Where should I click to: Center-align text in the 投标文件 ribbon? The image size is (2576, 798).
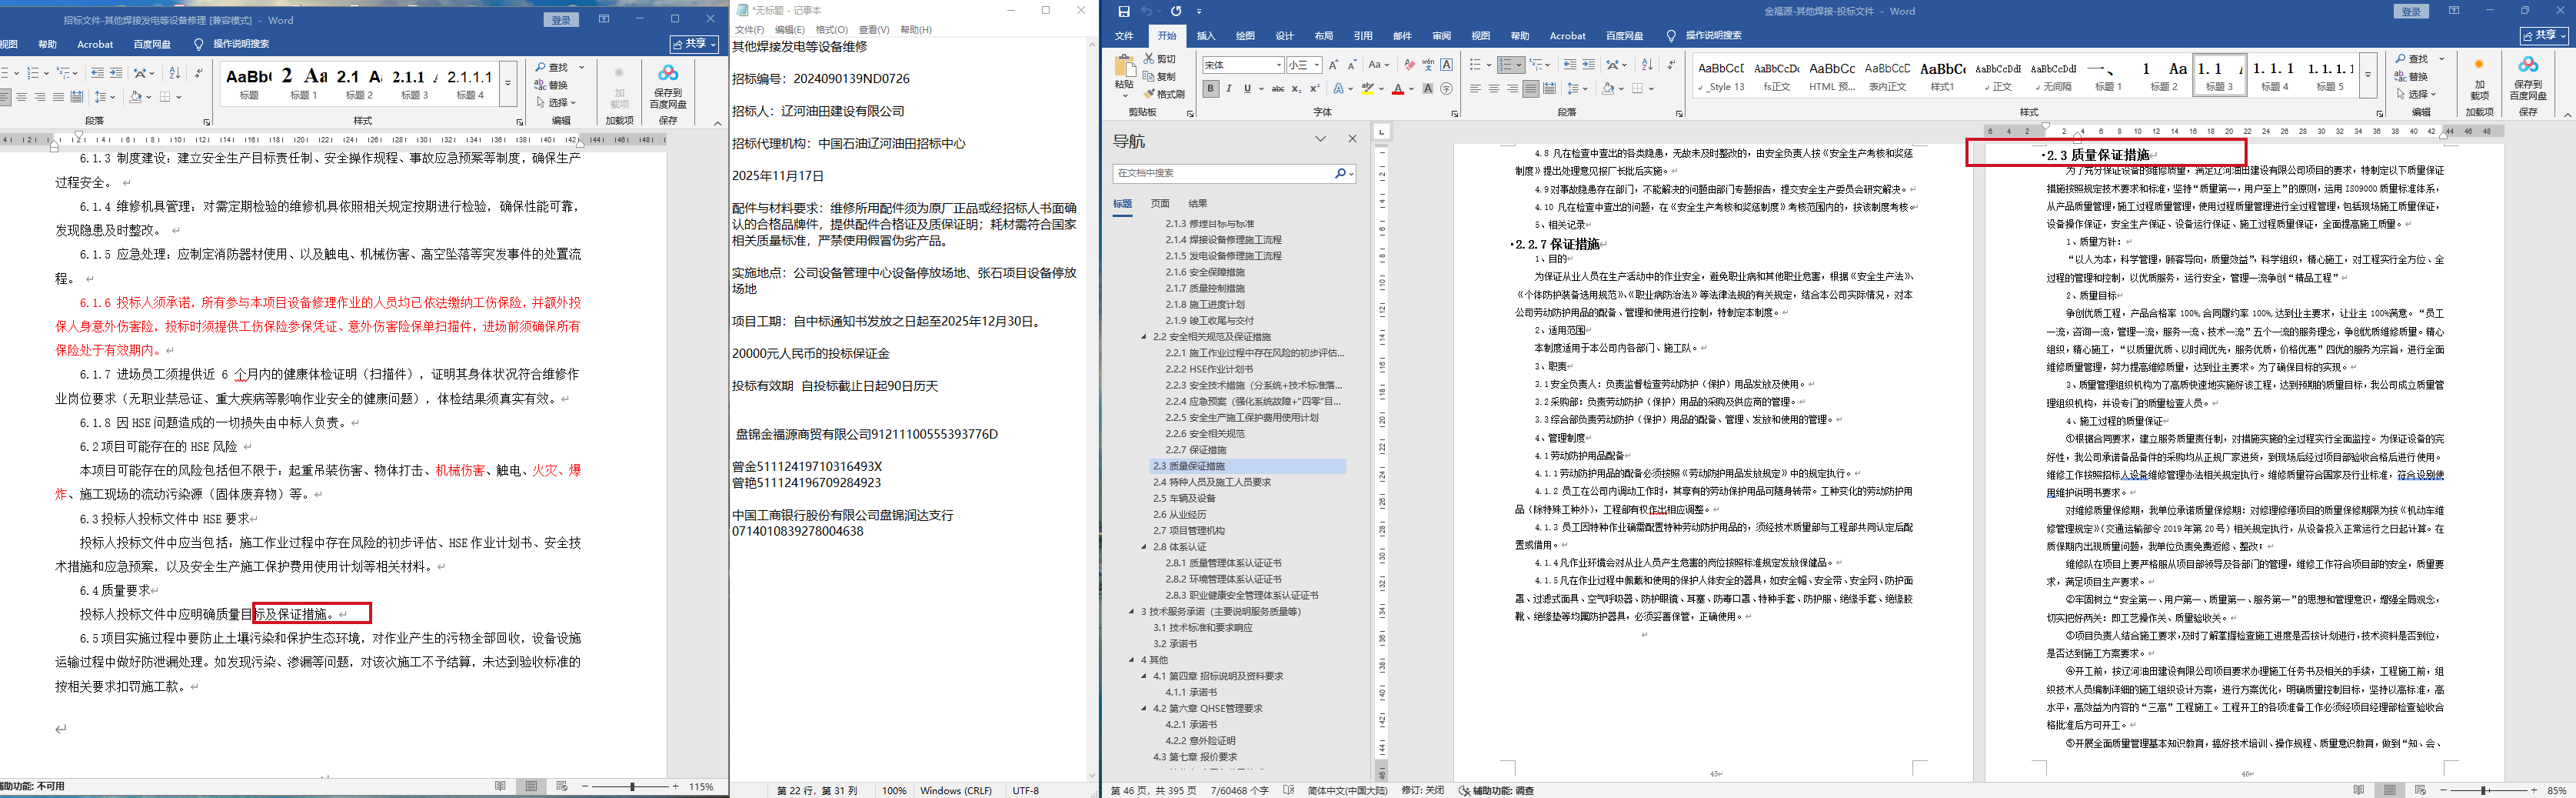coord(1494,89)
